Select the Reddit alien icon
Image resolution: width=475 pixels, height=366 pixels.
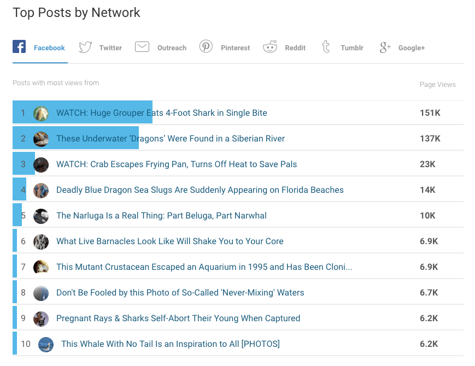coord(270,48)
